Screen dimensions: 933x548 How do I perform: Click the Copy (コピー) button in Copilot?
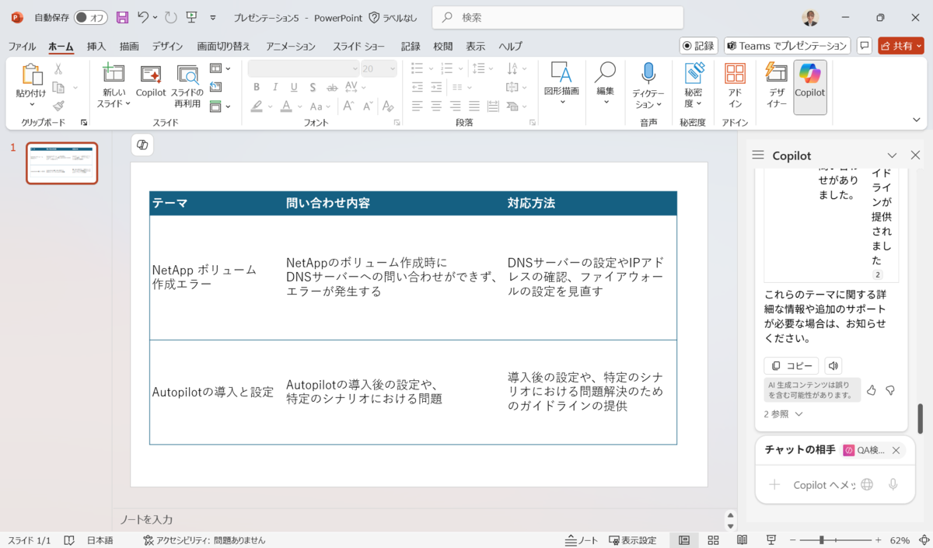tap(791, 366)
